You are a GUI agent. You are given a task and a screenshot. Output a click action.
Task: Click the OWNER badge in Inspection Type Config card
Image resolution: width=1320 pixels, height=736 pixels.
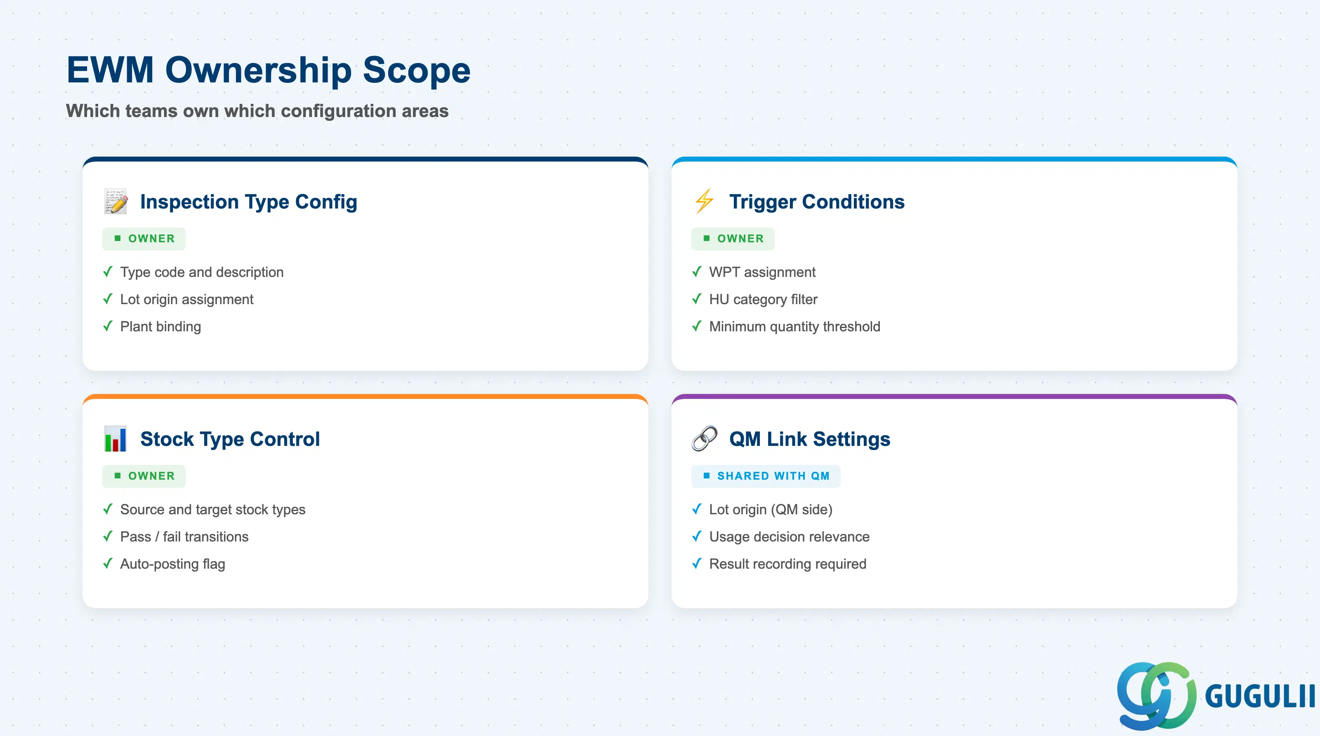144,239
